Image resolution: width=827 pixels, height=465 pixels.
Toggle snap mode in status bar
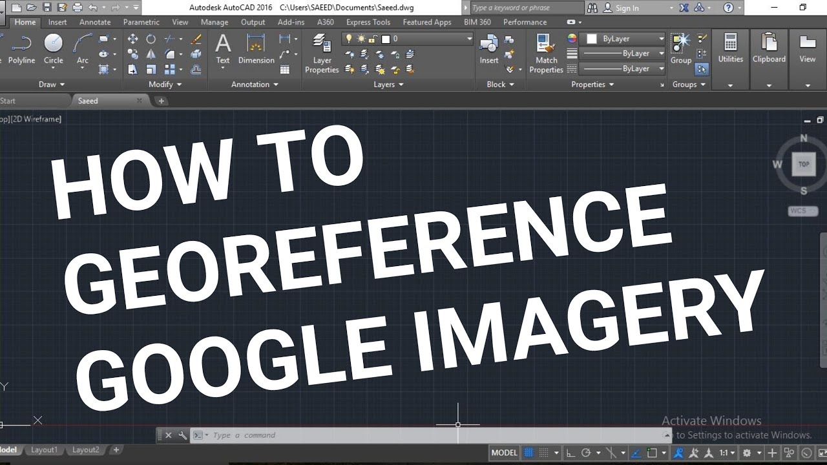pyautogui.click(x=544, y=453)
